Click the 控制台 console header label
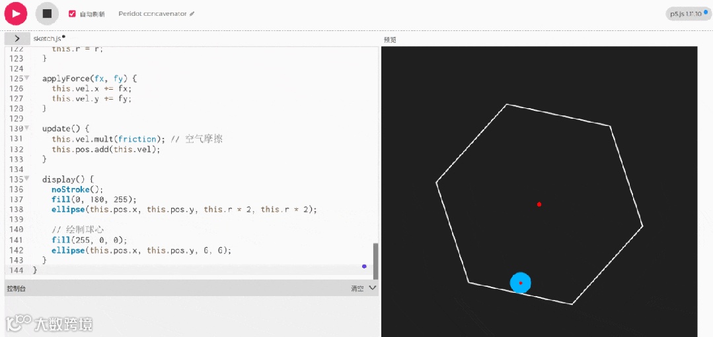This screenshot has height=337, width=713. click(x=16, y=288)
